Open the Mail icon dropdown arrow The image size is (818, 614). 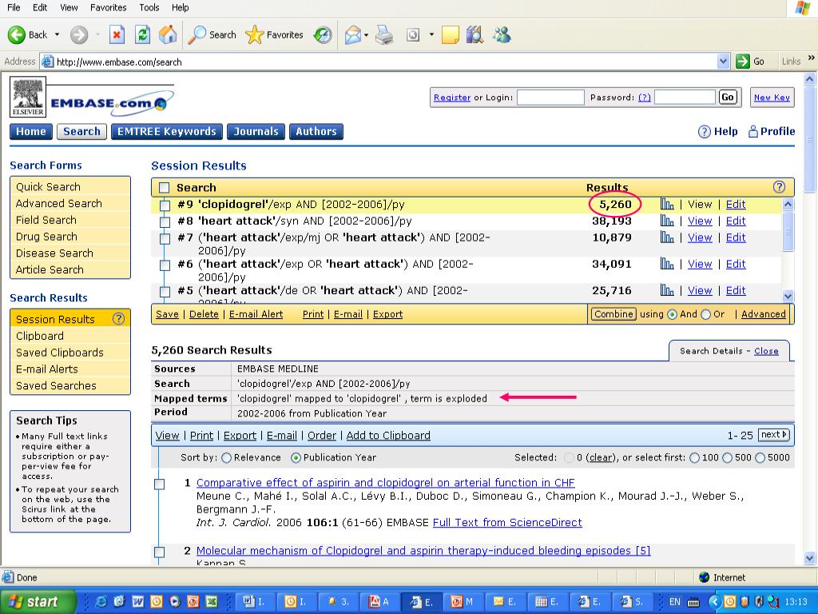tap(366, 35)
